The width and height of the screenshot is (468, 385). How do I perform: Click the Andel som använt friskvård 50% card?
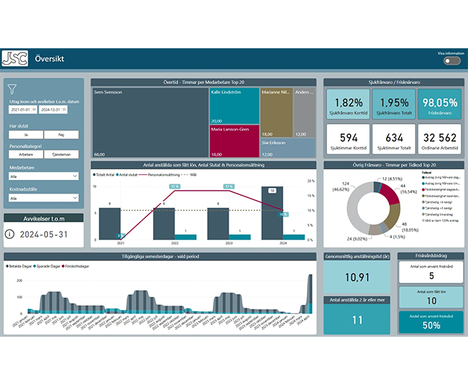coord(431,322)
